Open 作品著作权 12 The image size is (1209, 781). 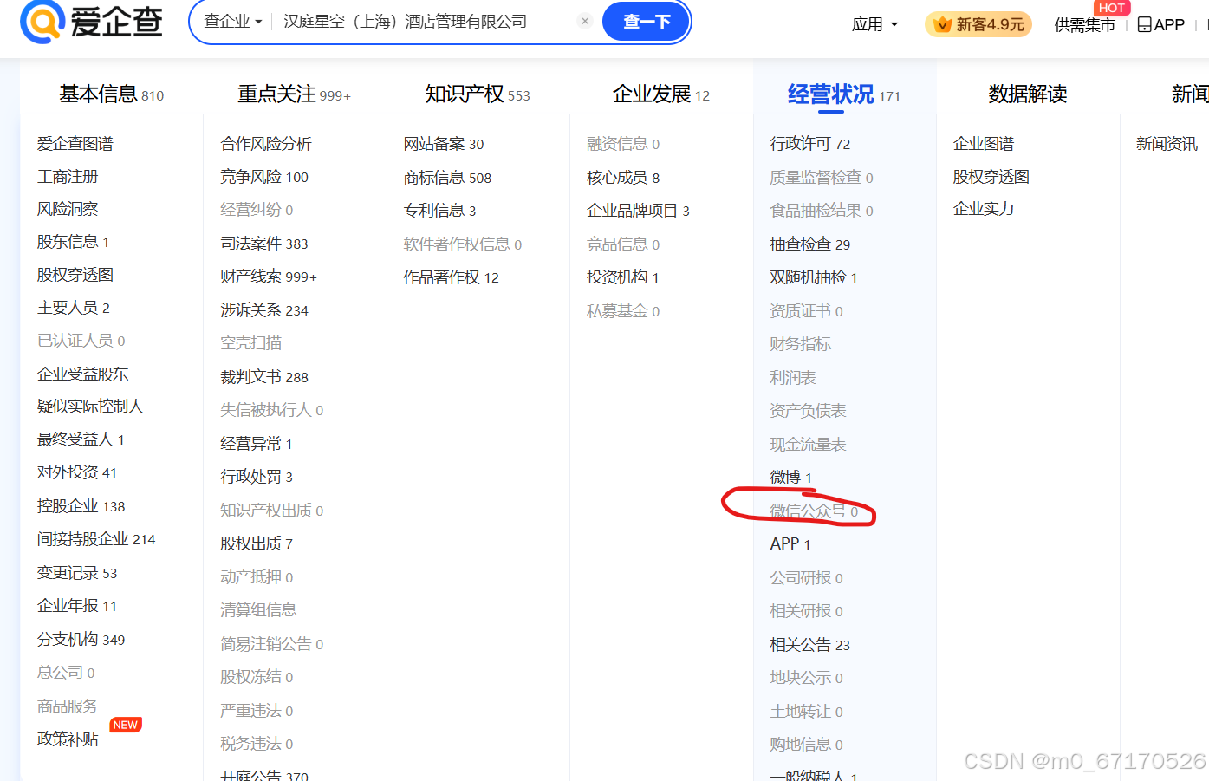(x=451, y=277)
